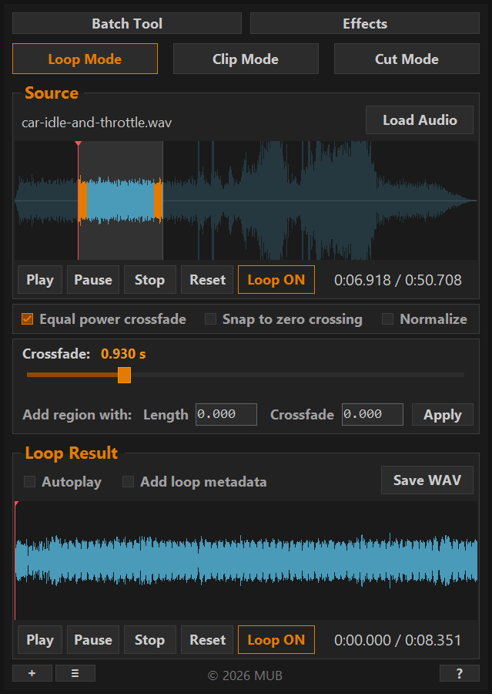This screenshot has height=694, width=492.
Task: Open help with the question mark
Action: point(460,673)
